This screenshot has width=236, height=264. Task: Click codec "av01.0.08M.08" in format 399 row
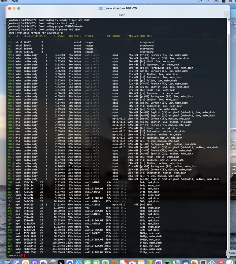point(94,240)
